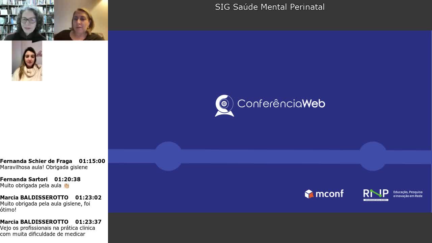The image size is (432, 243).
Task: Click the ConferênciaWeb logo text
Action: tap(281, 103)
